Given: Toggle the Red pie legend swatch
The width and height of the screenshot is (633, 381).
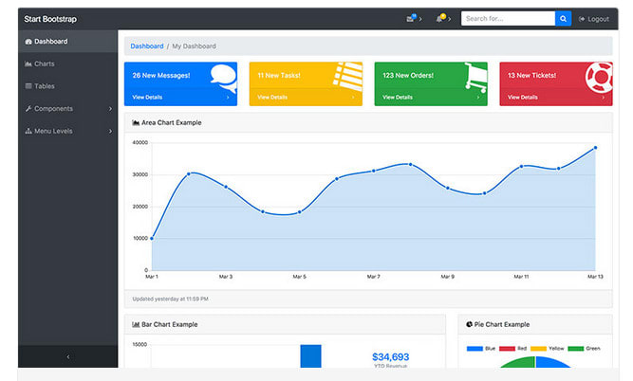Looking at the screenshot, I should pyautogui.click(x=507, y=349).
